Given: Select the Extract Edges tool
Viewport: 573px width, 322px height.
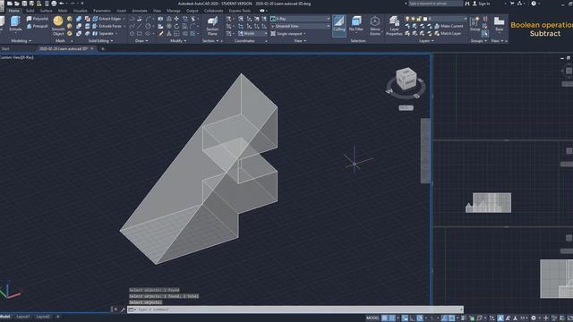Looking at the screenshot, I should [107, 19].
